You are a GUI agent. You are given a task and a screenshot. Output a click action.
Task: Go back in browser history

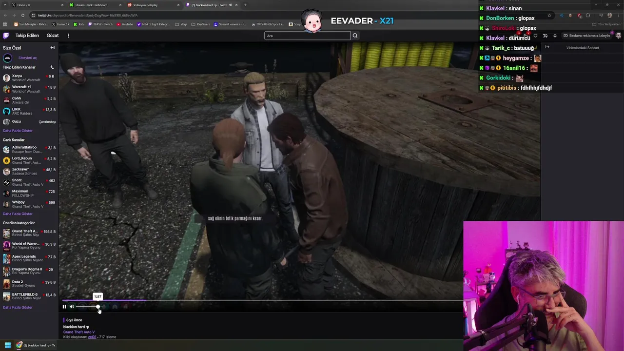(5, 15)
